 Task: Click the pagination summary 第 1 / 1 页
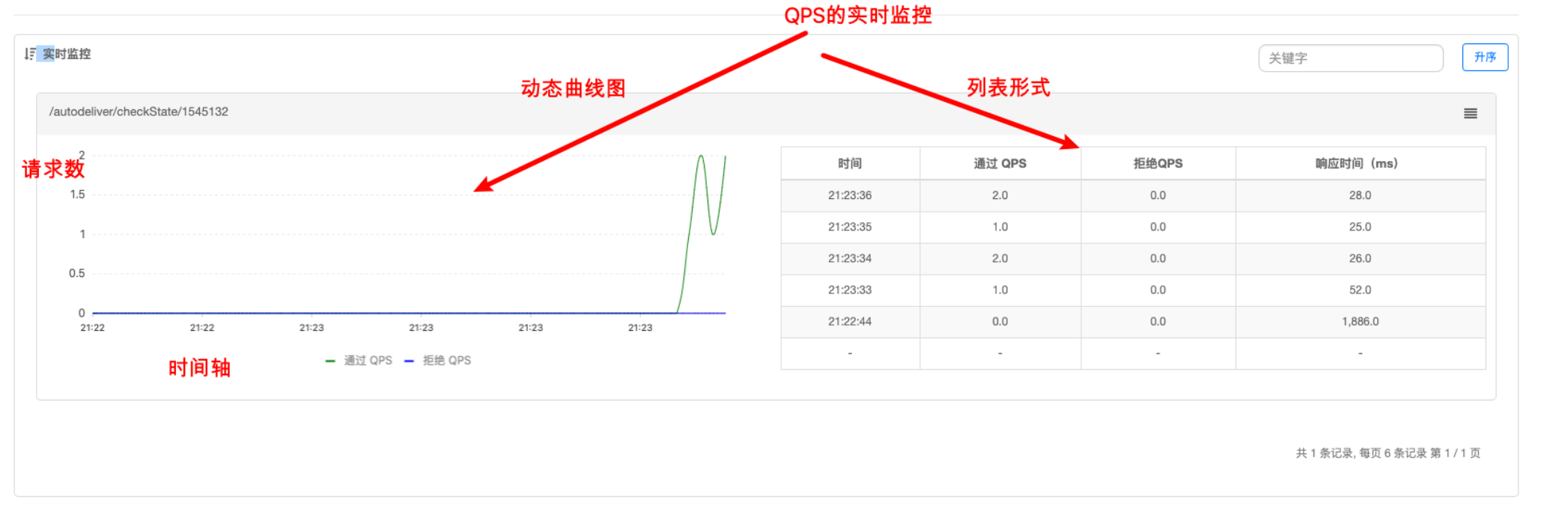[x=1455, y=453]
